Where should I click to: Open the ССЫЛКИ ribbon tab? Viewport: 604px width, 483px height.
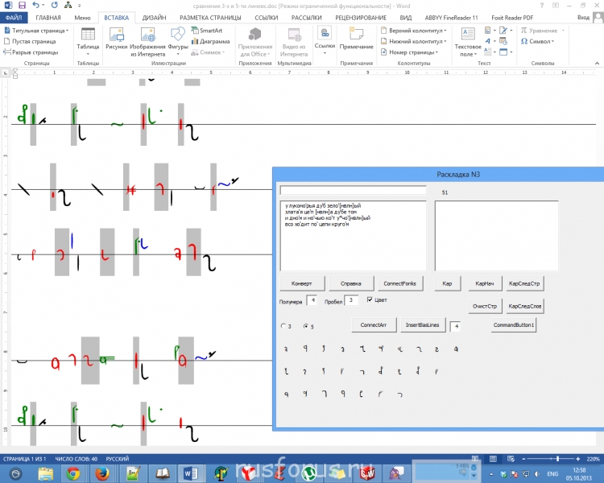[x=267, y=16]
